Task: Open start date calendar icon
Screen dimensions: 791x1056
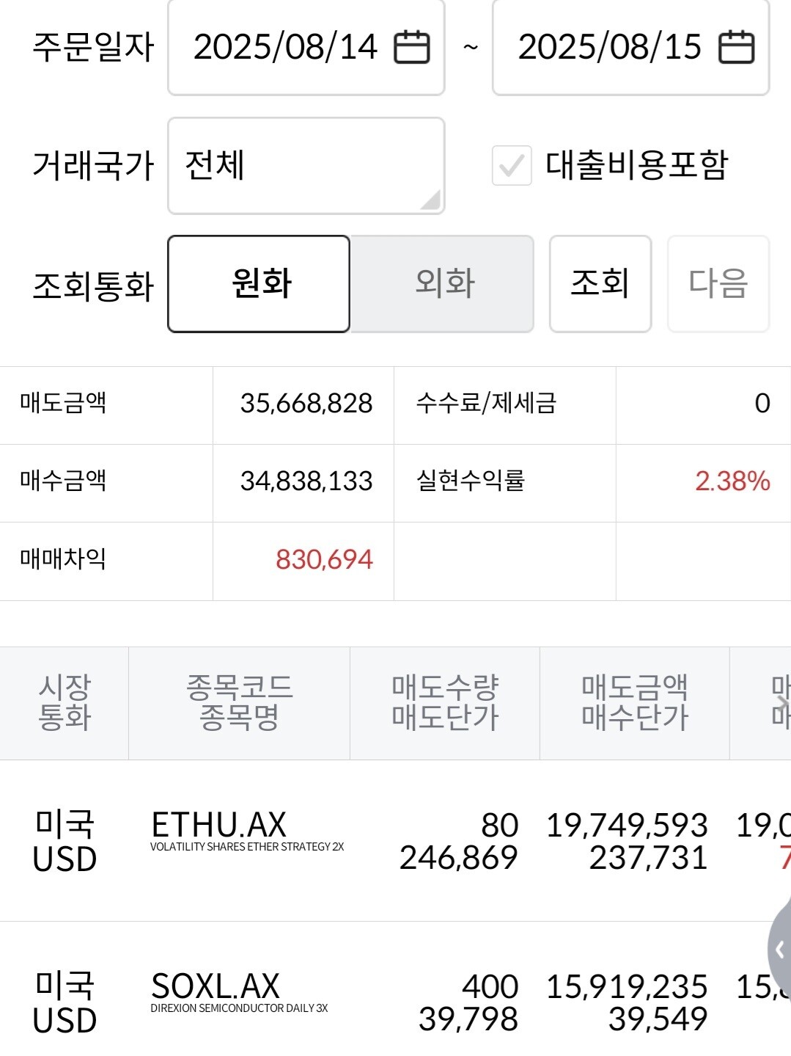Action: [x=412, y=48]
